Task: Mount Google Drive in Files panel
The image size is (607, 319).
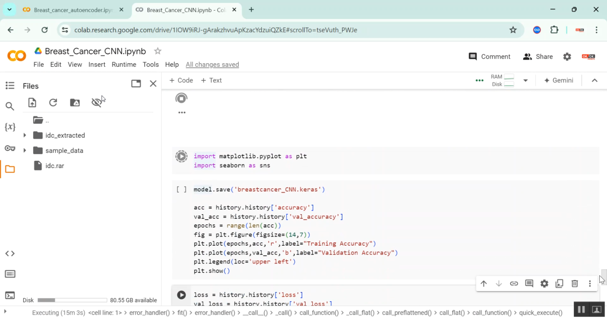Action: (x=75, y=102)
